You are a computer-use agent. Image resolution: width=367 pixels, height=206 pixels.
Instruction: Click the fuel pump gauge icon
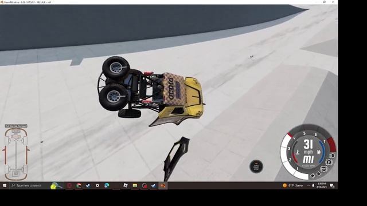(x=319, y=152)
